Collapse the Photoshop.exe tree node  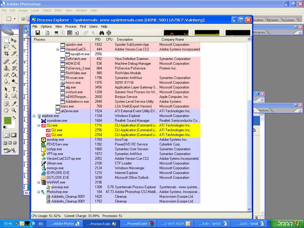(x=39, y=192)
